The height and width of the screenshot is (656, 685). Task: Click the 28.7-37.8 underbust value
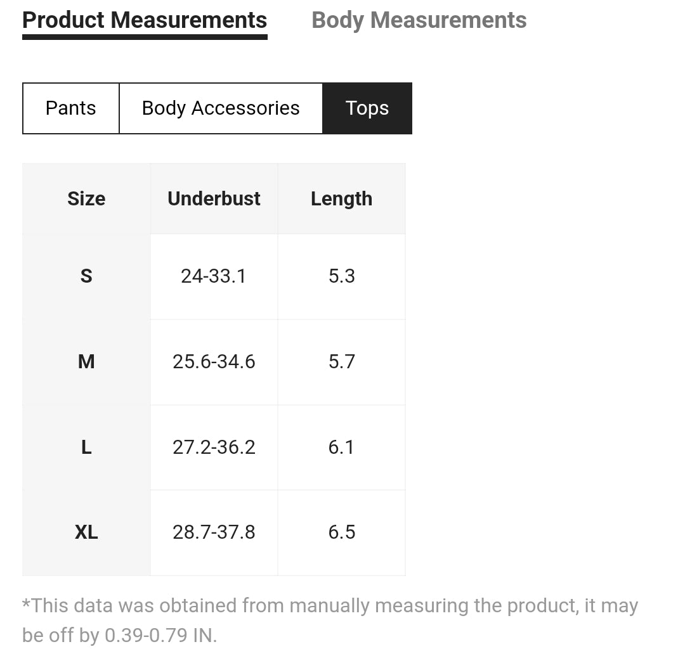coord(214,532)
